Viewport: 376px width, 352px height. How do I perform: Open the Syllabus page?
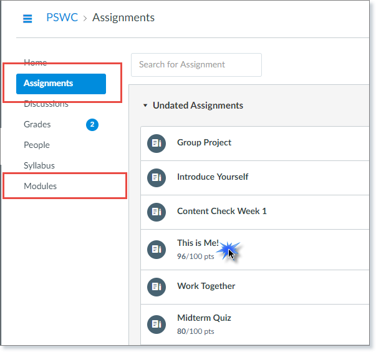pyautogui.click(x=39, y=165)
